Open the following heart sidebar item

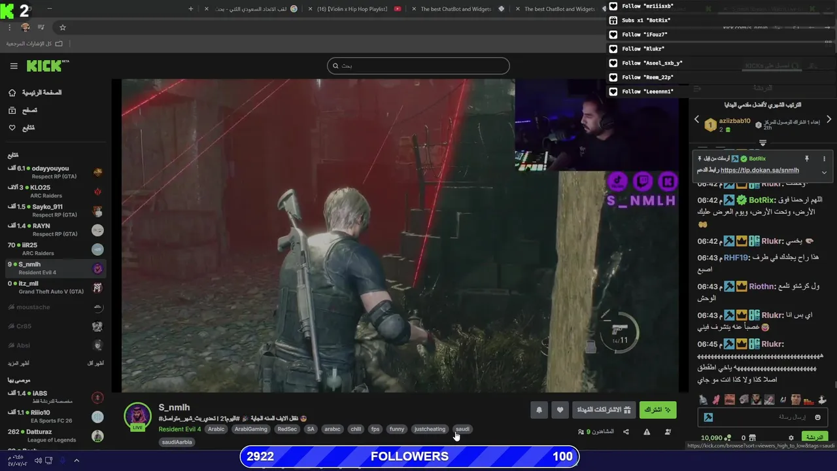pos(22,128)
